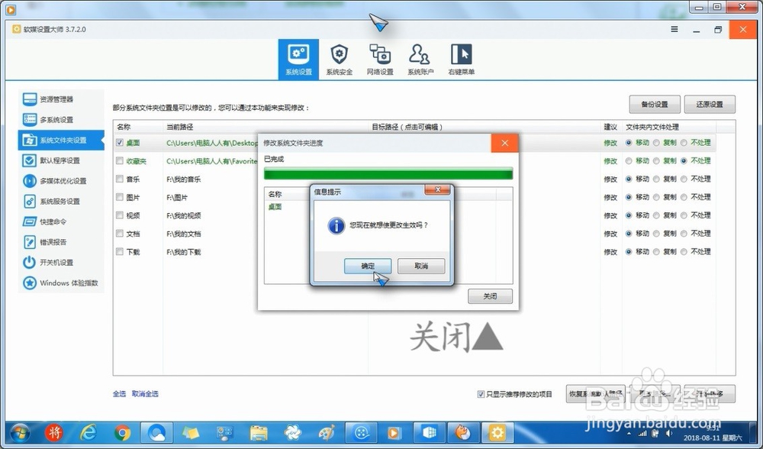Toggle 只显示推荐修改的项目 checkbox
Screen dimensions: 763x449
click(x=481, y=395)
